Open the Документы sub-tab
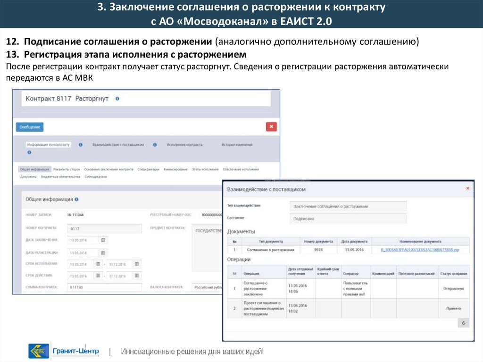 pyautogui.click(x=28, y=177)
